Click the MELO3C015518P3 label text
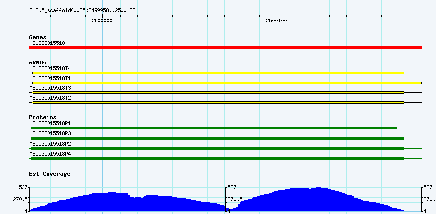Image resolution: width=436 pixels, height=214 pixels. coord(50,133)
